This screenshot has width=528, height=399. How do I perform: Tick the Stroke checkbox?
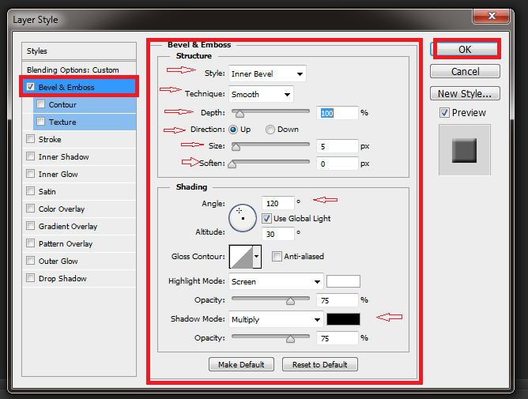(x=30, y=139)
